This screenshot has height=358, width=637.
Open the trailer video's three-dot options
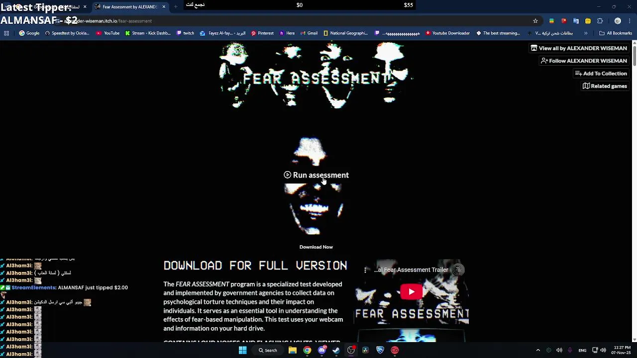pos(365,270)
